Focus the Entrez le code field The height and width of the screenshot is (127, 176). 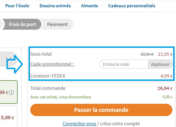click(x=124, y=64)
